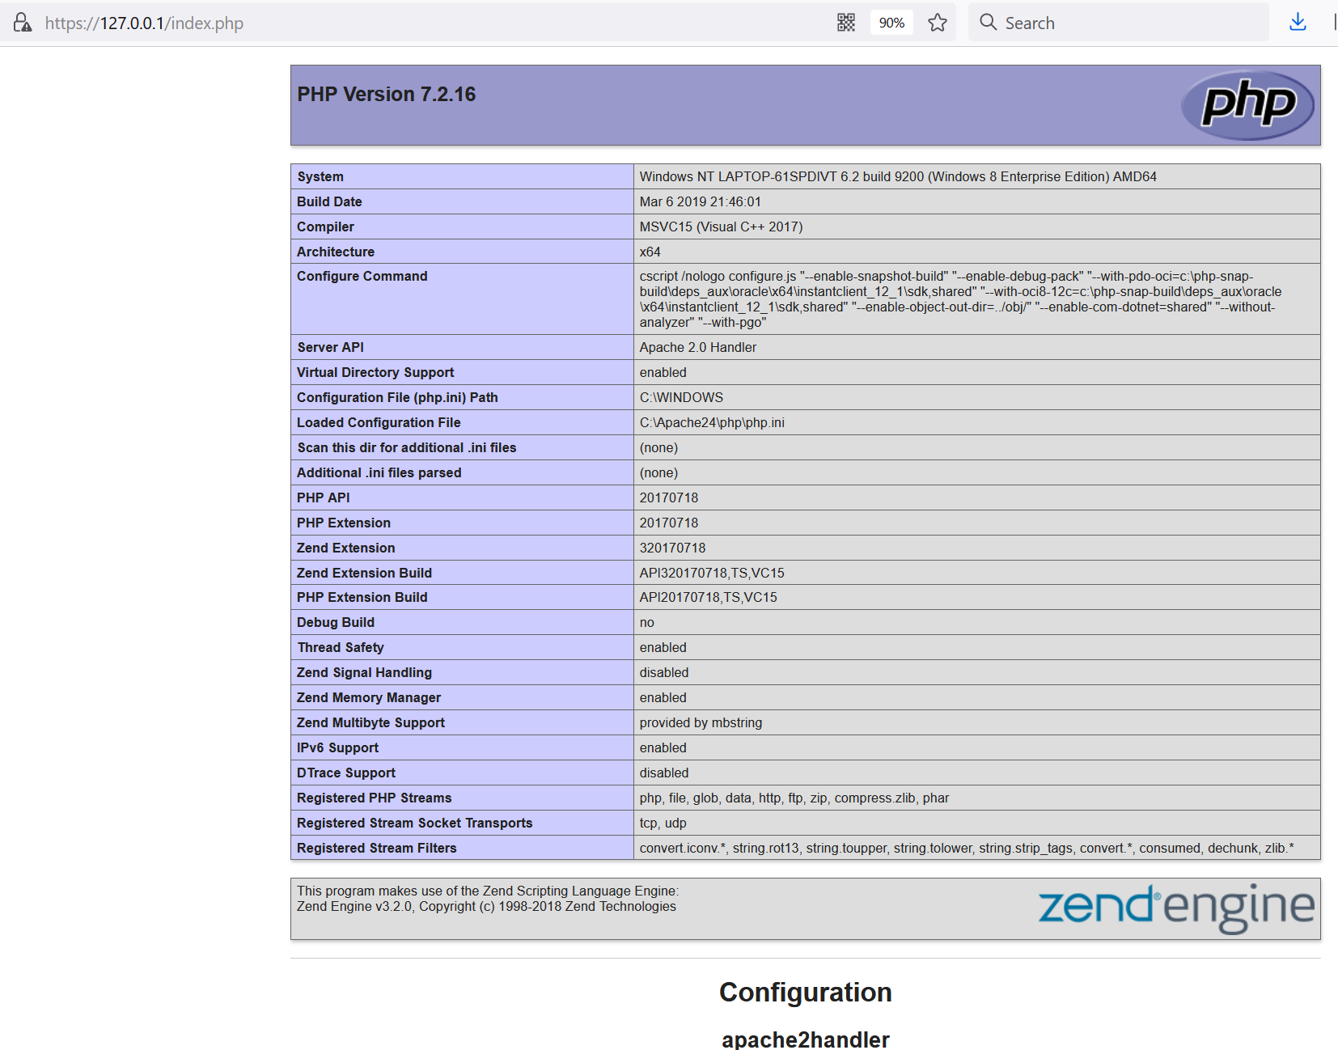Viewport: 1338px width, 1050px height.
Task: Bookmark this page with the star icon
Action: pos(938,23)
